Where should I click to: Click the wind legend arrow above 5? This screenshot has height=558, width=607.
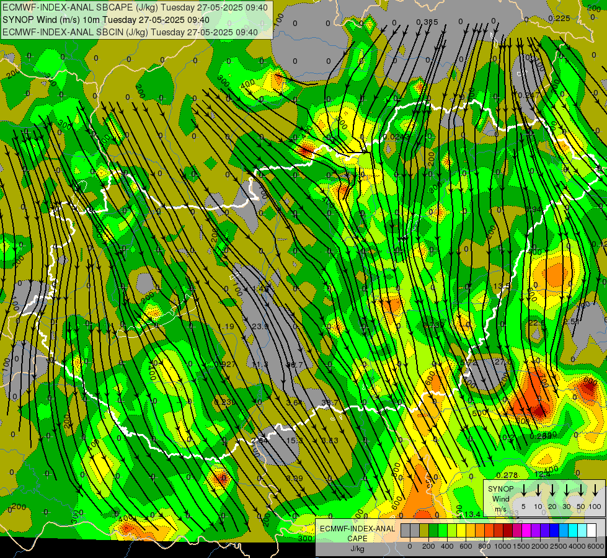523,490
